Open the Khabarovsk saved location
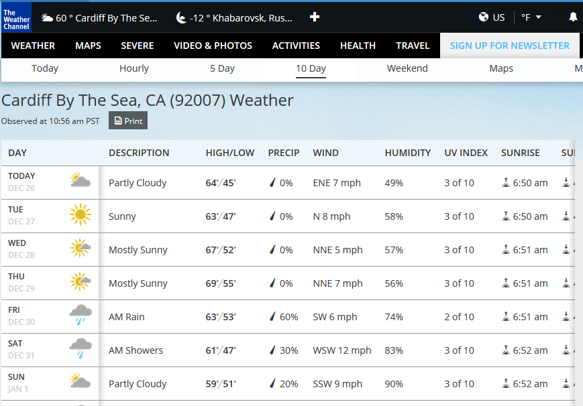Viewport: 583px width, 406px height. (233, 18)
